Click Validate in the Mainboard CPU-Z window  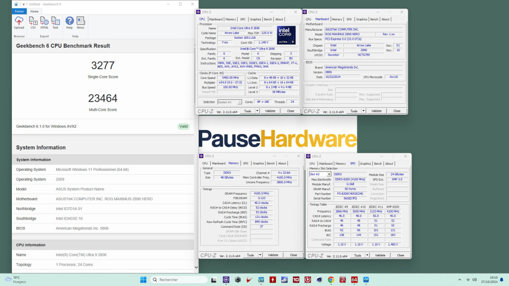pos(376,111)
